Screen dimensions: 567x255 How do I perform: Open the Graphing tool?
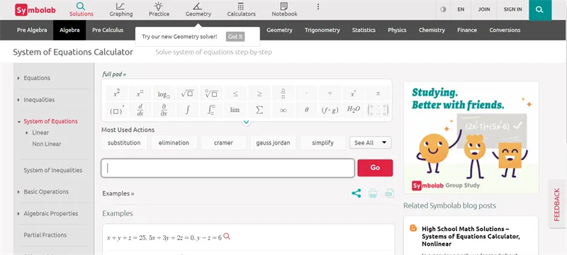121,10
